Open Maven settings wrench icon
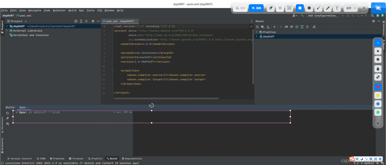 (314, 27)
